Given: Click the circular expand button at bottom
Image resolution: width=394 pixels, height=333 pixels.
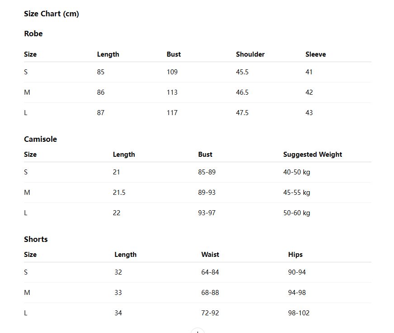Looking at the screenshot, I should click(198, 331).
